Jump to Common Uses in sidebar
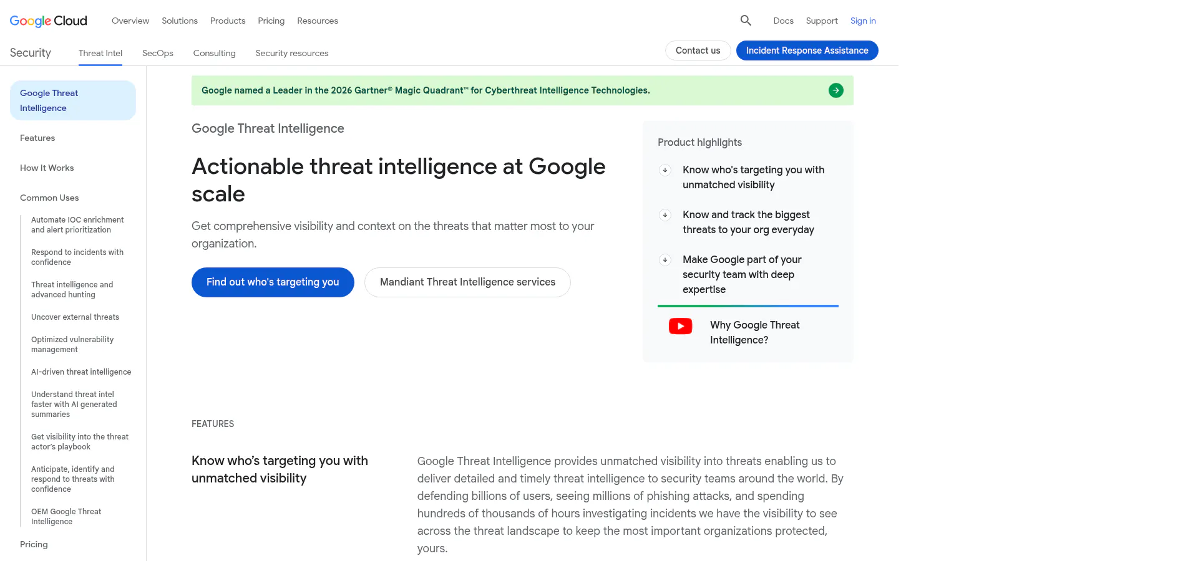The image size is (1198, 561). 49,198
